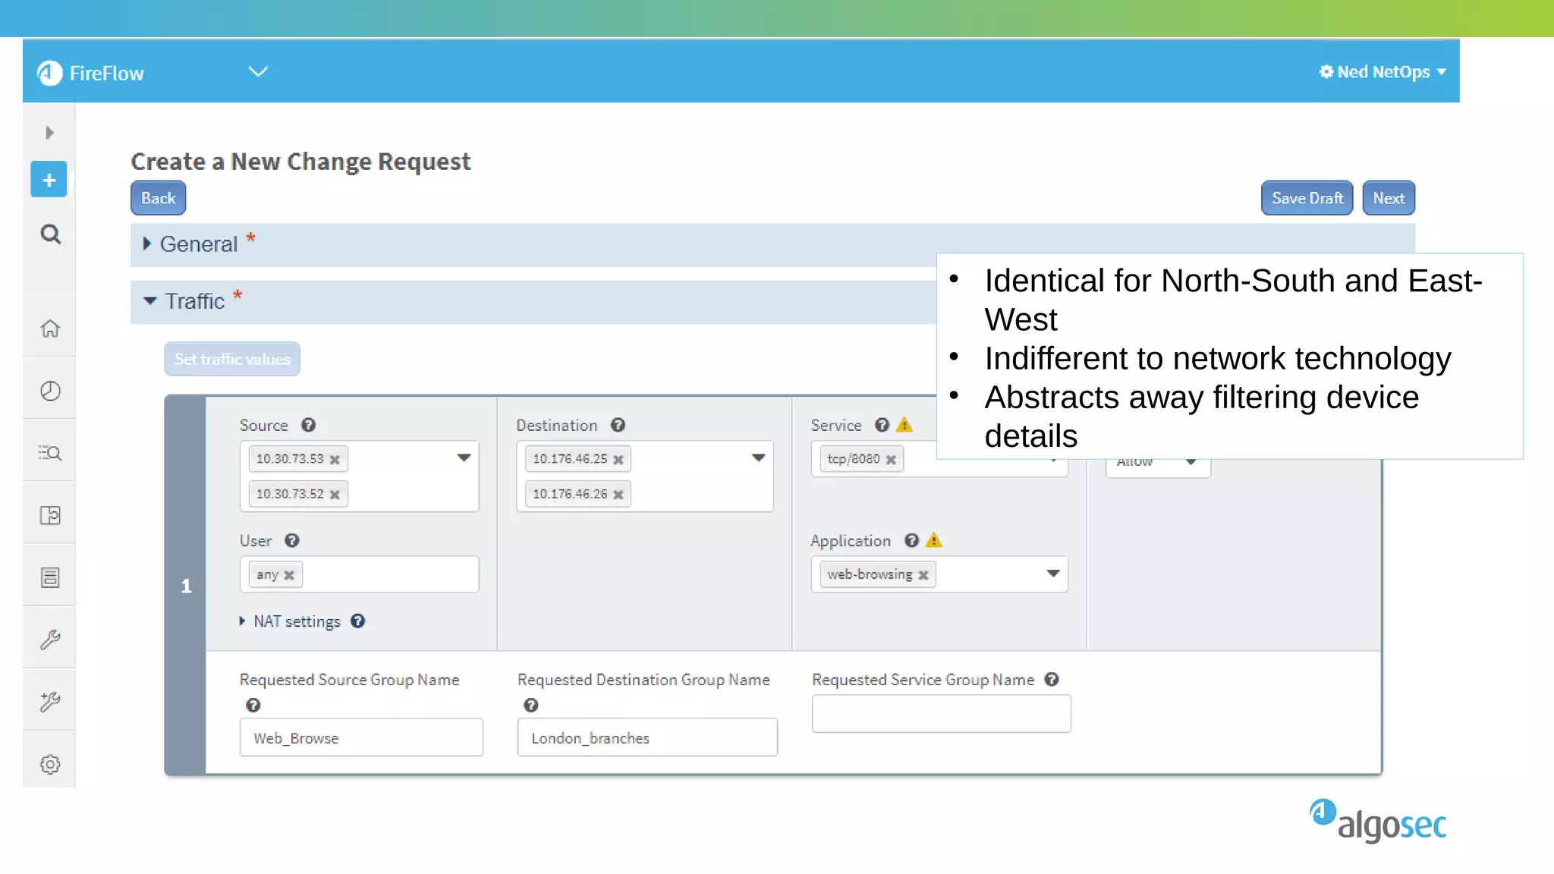
Task: Go to the Home sidebar icon
Action: click(x=50, y=329)
